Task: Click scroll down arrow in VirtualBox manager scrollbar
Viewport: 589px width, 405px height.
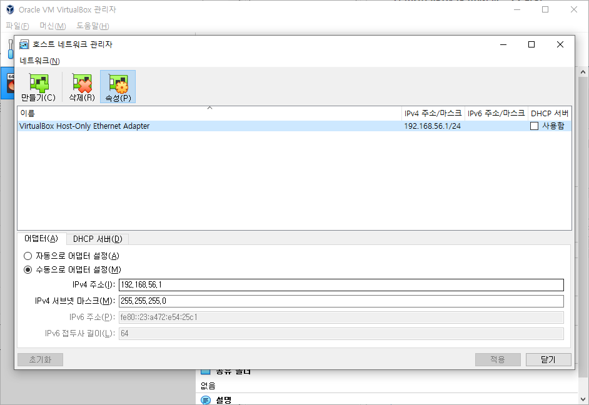Action: (x=583, y=399)
